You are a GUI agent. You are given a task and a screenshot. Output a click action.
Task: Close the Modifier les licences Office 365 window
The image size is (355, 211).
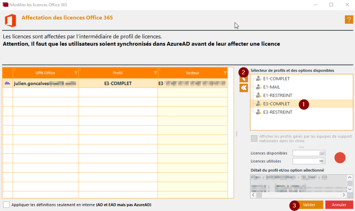pyautogui.click(x=347, y=4)
